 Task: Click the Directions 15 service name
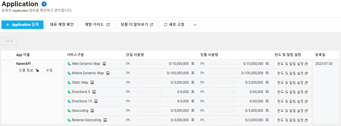[82, 101]
